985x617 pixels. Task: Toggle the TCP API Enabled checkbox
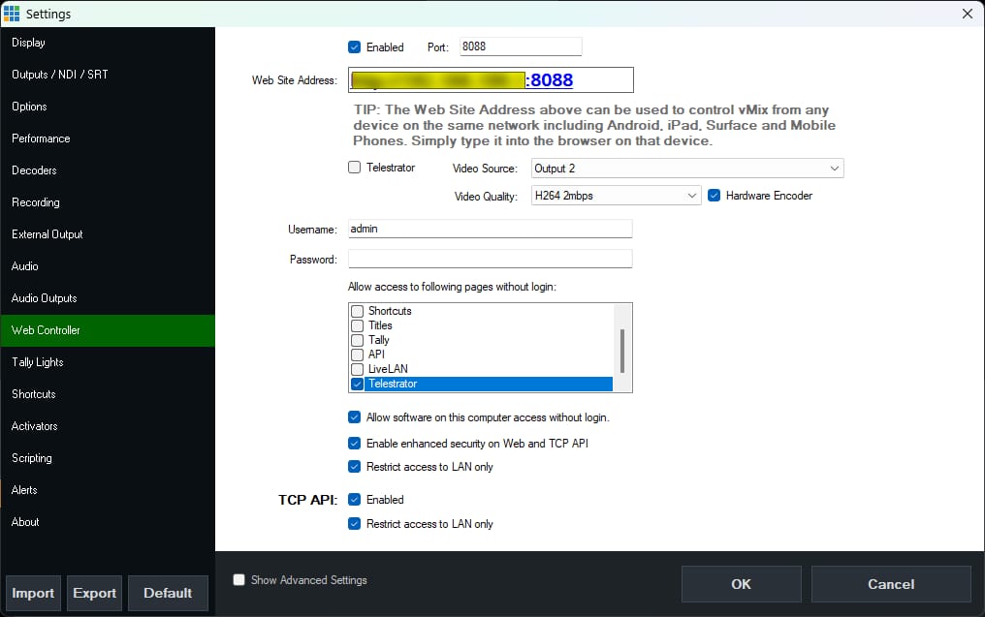point(354,500)
